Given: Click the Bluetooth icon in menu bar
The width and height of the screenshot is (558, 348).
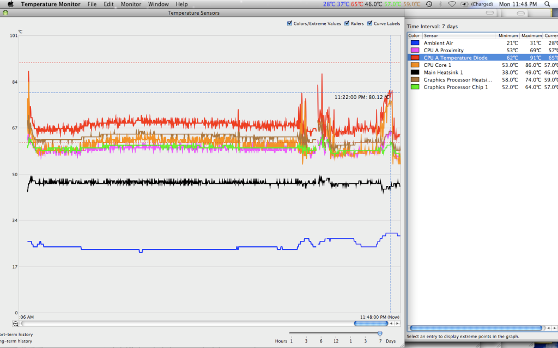Looking at the screenshot, I should click(x=440, y=4).
